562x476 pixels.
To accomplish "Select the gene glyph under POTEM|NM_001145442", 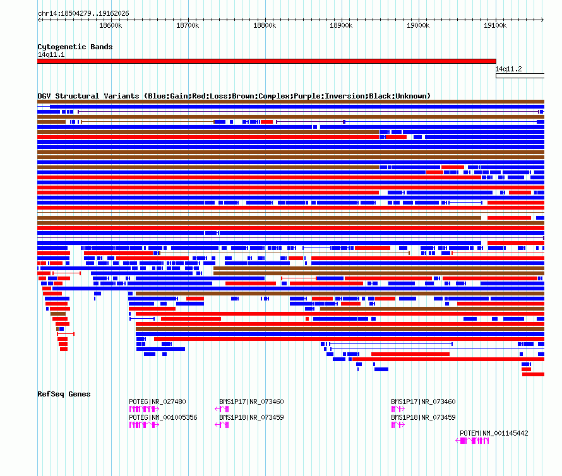I will point(472,441).
